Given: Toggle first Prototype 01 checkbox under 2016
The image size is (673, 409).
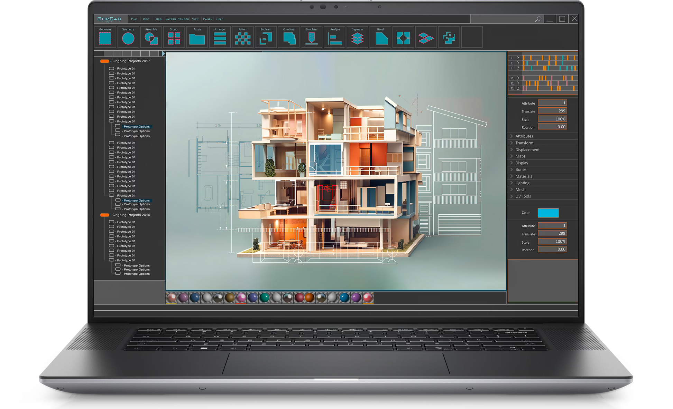Looking at the screenshot, I should click(x=111, y=222).
